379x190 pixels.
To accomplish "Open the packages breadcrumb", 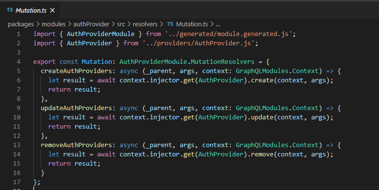I will (x=21, y=24).
